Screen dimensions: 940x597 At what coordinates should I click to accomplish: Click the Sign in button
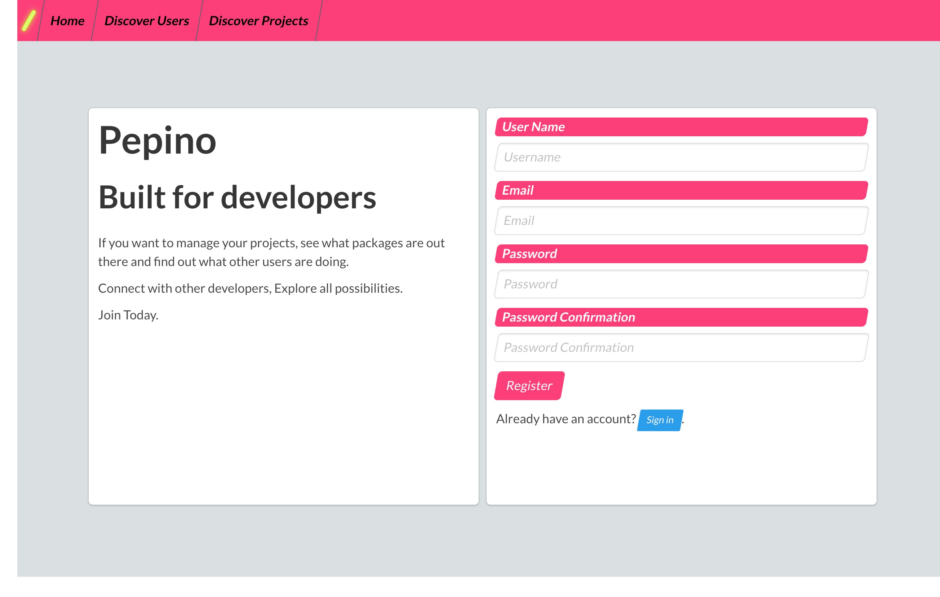click(659, 420)
